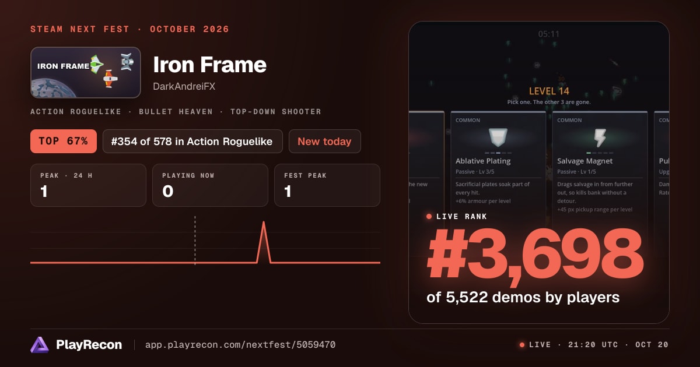Click the Ablative Plating shield icon

[x=498, y=138]
